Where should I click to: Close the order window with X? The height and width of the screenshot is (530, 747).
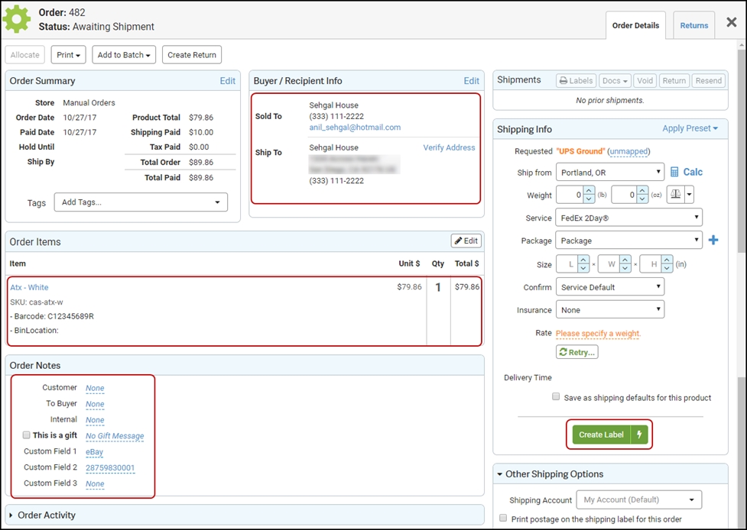tap(731, 22)
